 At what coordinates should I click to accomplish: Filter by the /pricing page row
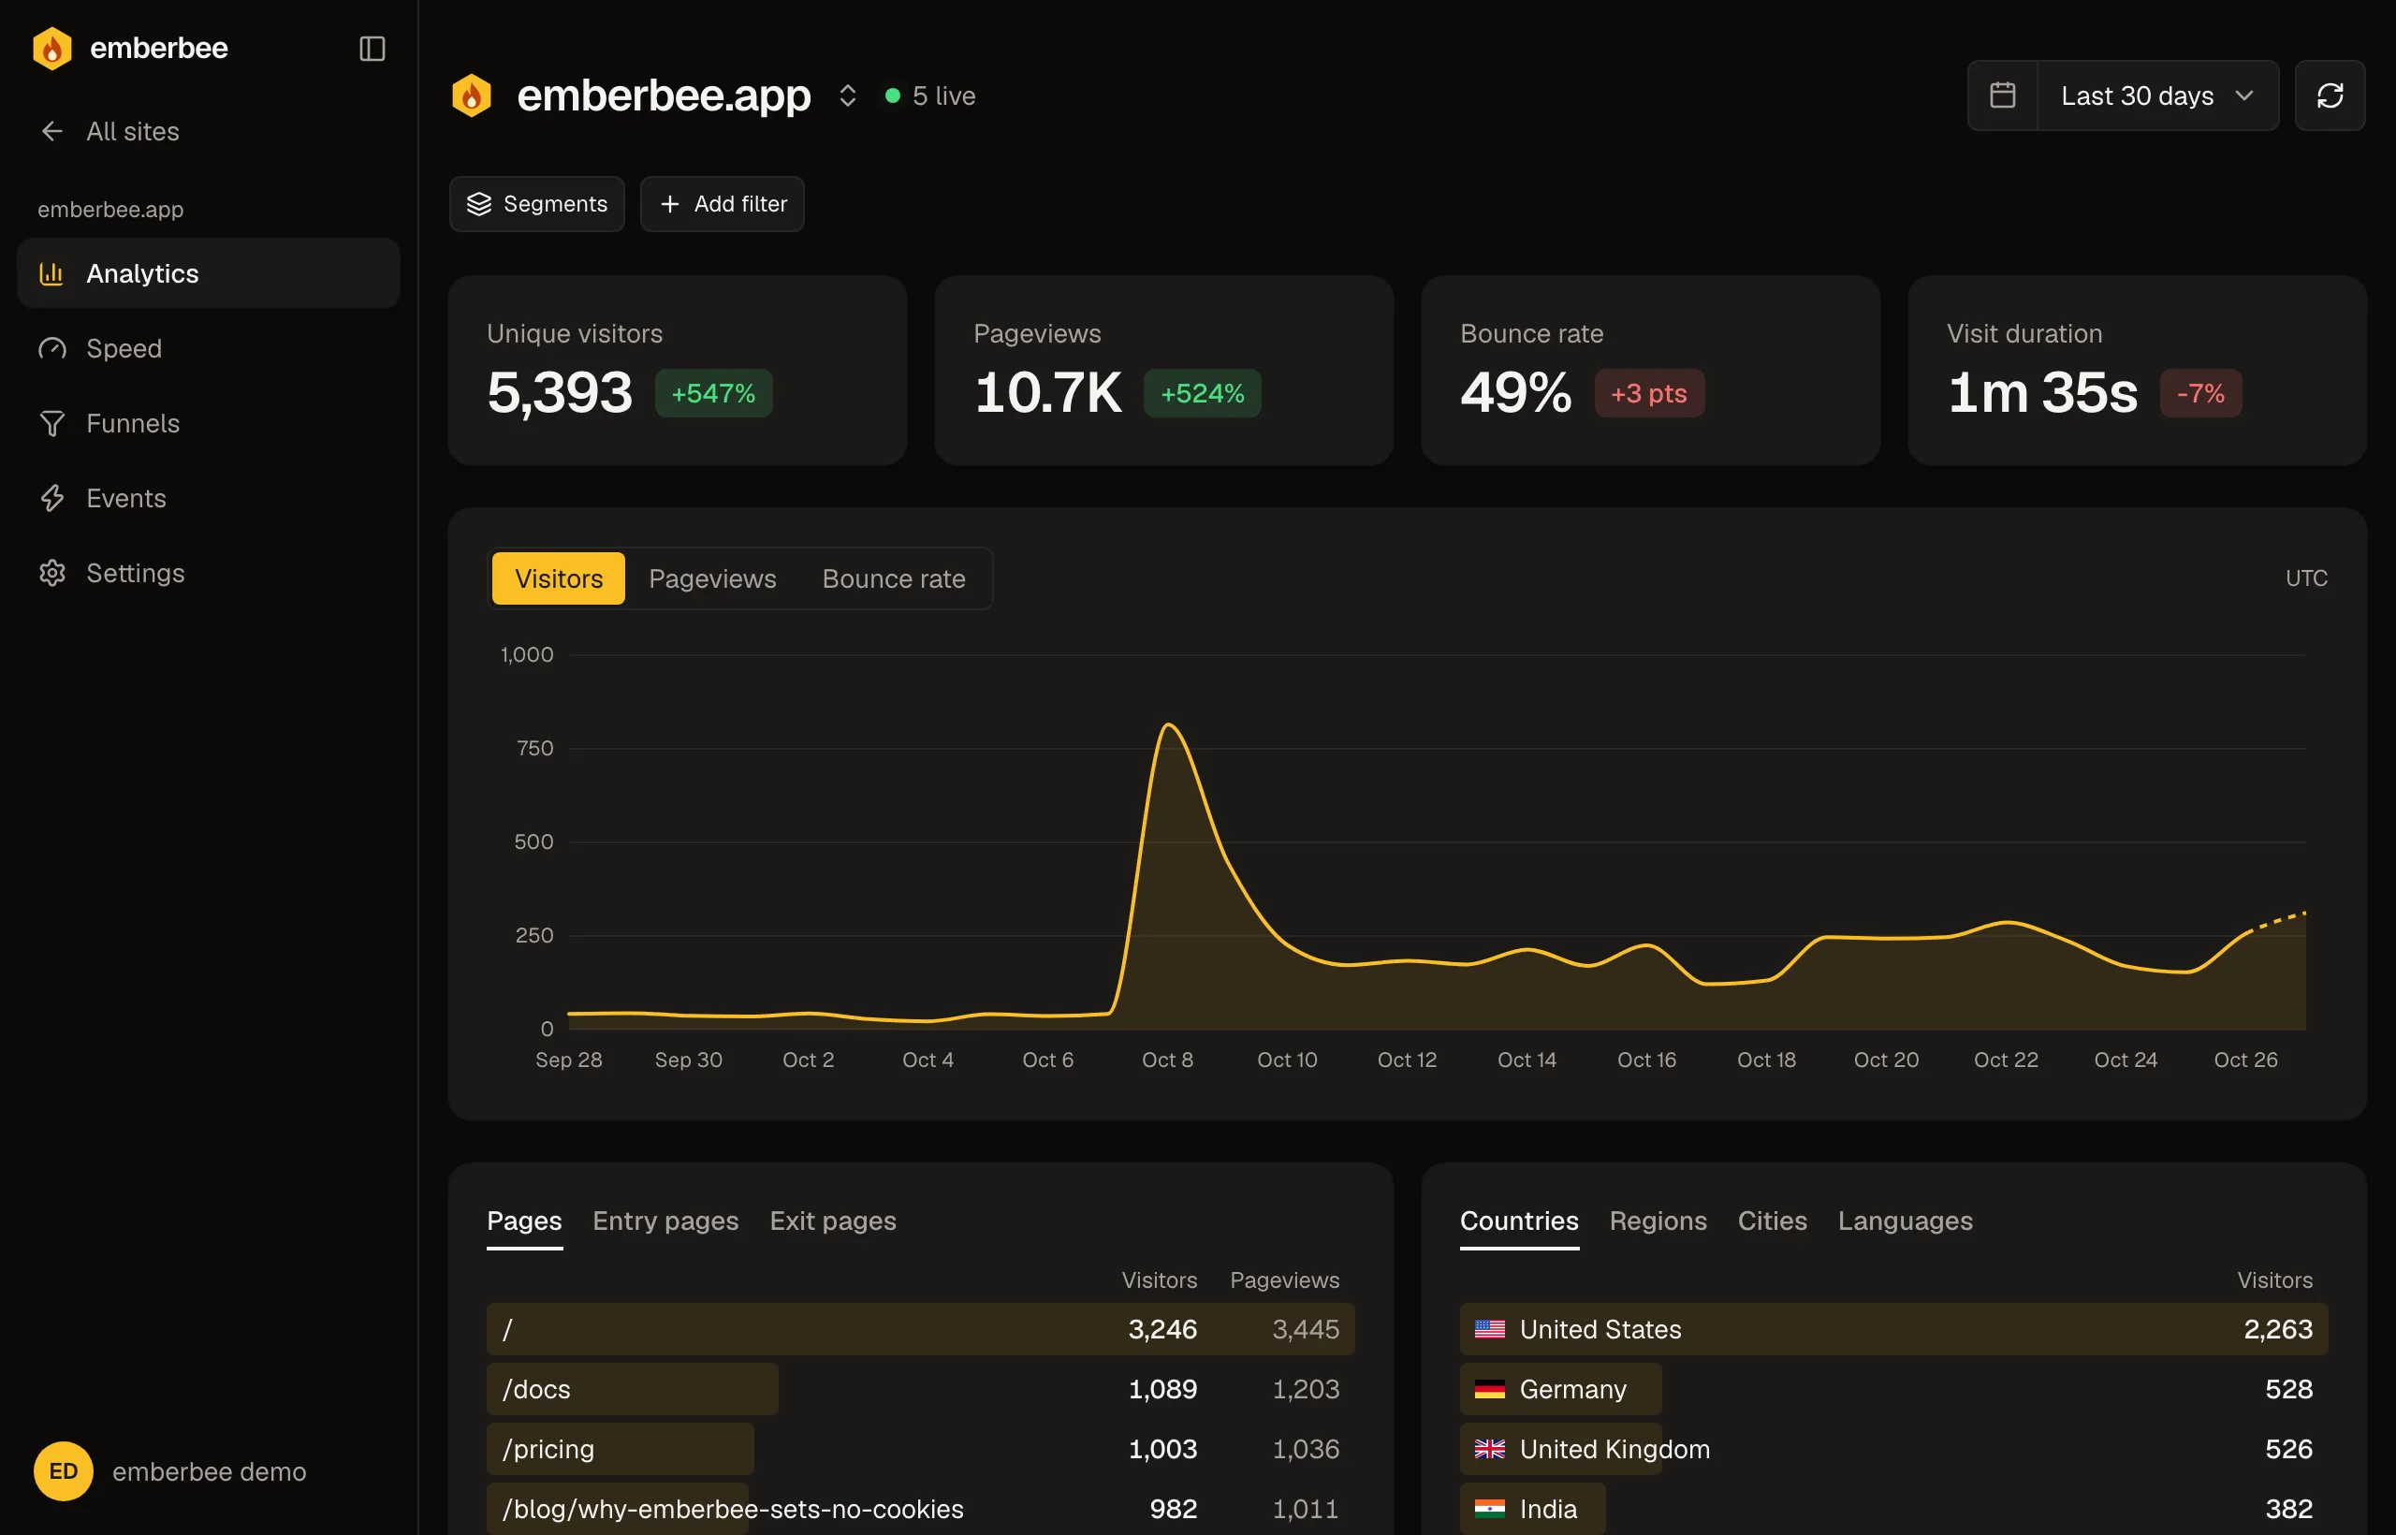(920, 1449)
